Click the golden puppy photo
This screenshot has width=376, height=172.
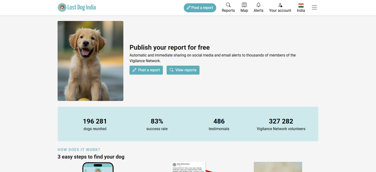coord(90,61)
